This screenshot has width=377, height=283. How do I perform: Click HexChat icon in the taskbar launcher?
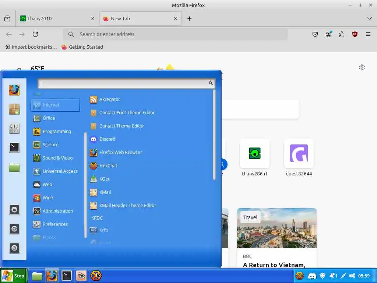point(96,276)
